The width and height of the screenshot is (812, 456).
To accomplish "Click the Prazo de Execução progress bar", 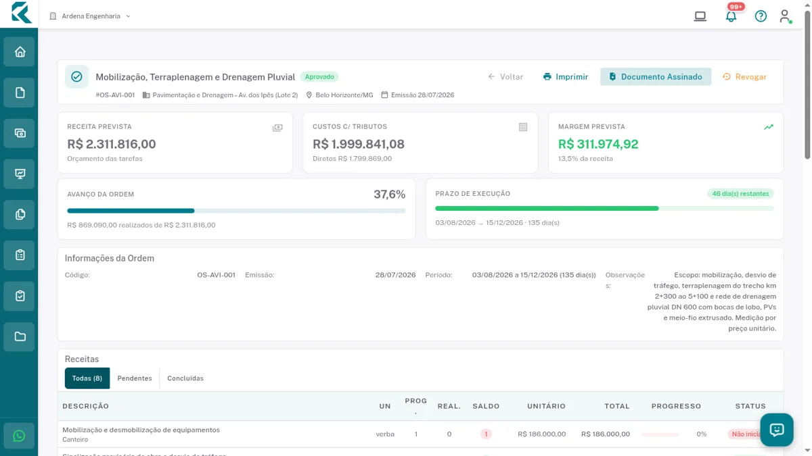I will click(604, 209).
